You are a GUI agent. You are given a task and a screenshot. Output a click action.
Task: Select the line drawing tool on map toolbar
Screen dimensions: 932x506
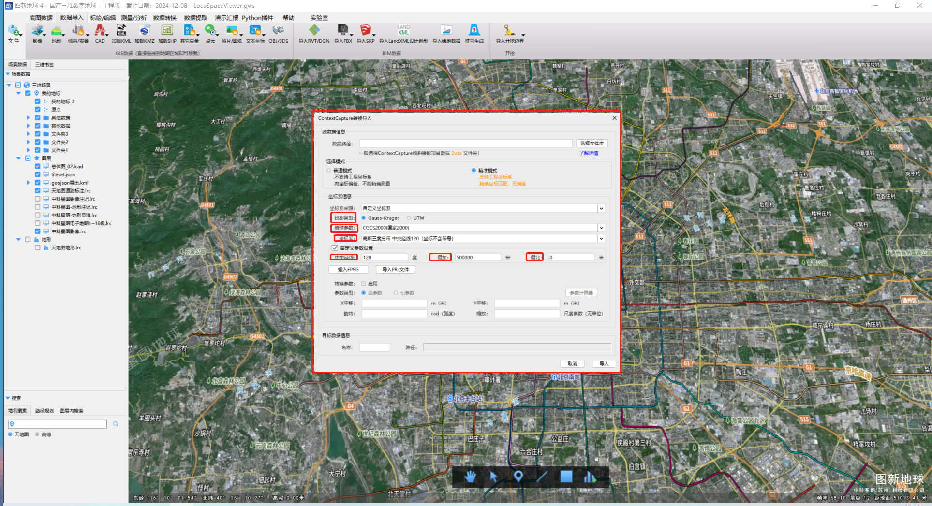click(542, 477)
